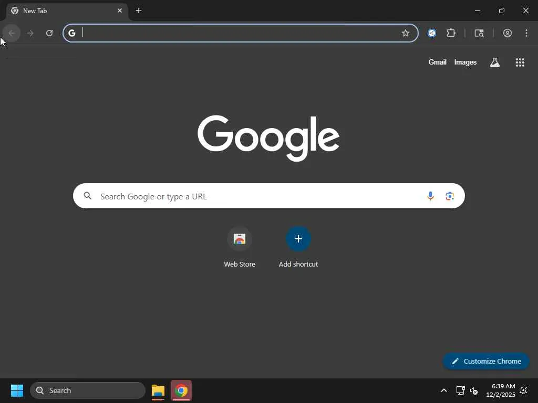The width and height of the screenshot is (538, 403).
Task: Open Search Labs flask icon
Action: (x=494, y=62)
